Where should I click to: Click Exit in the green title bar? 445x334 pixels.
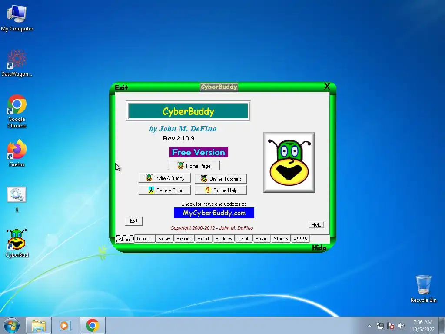click(121, 87)
